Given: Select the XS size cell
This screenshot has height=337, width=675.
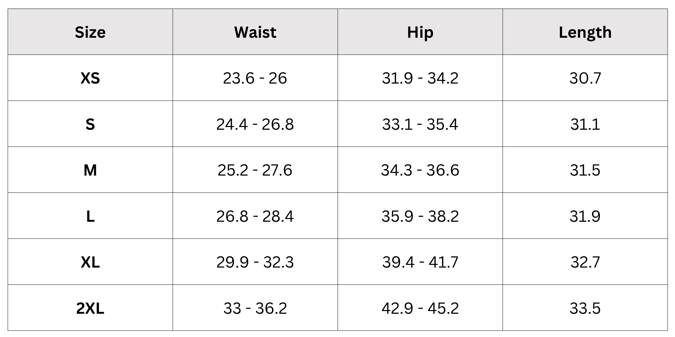Looking at the screenshot, I should point(90,78).
